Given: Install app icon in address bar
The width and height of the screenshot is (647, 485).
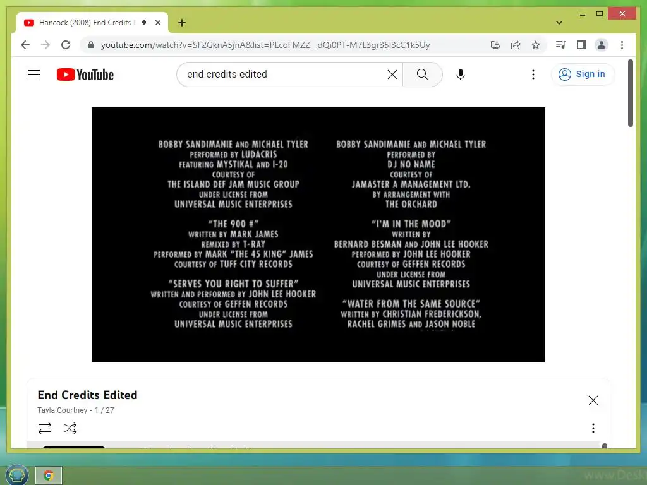Looking at the screenshot, I should click(x=495, y=45).
